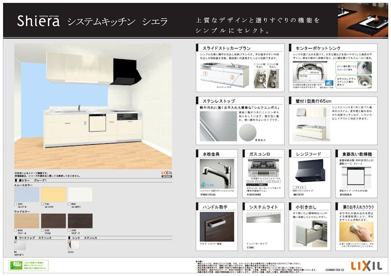Click the 食器洗い乾燥機 heading

coord(357,154)
